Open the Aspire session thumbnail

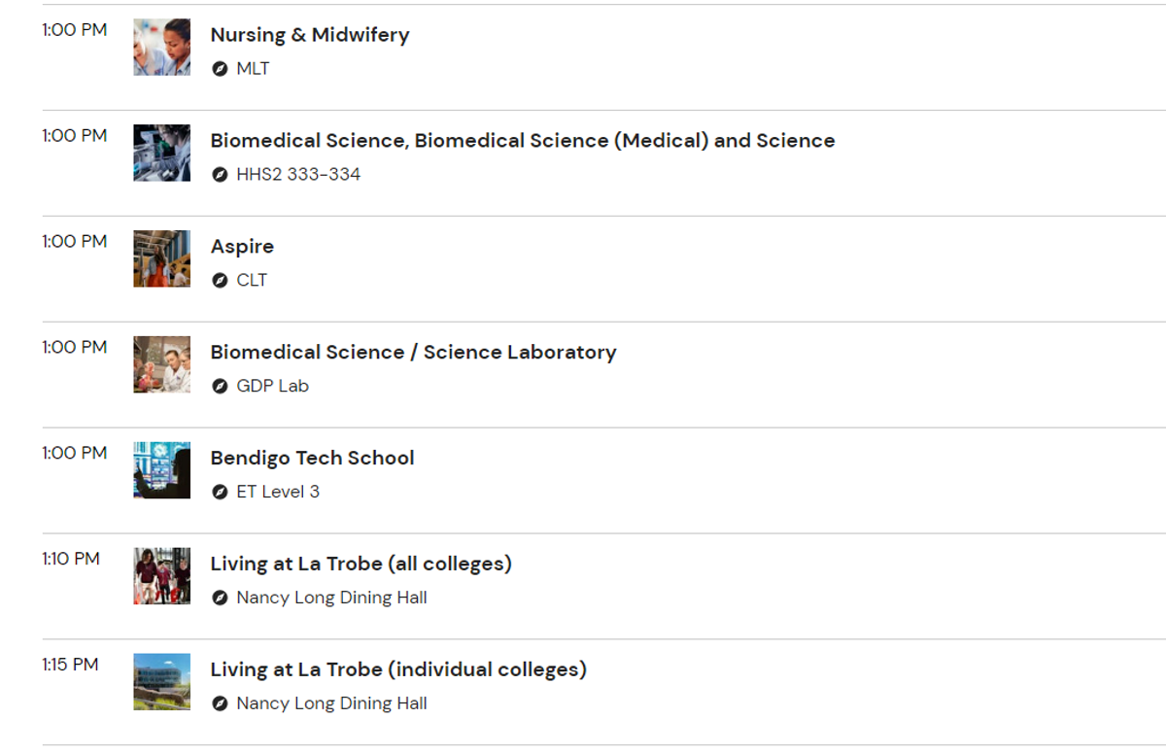pos(162,258)
